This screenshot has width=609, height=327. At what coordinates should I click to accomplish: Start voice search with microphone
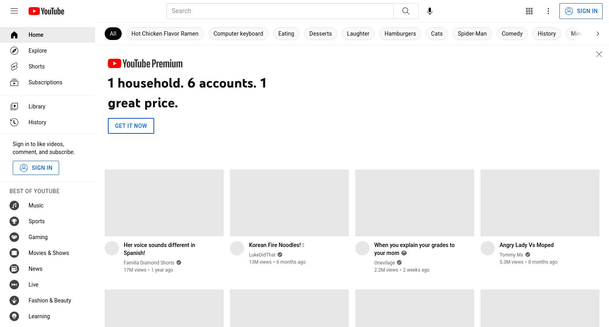(430, 11)
